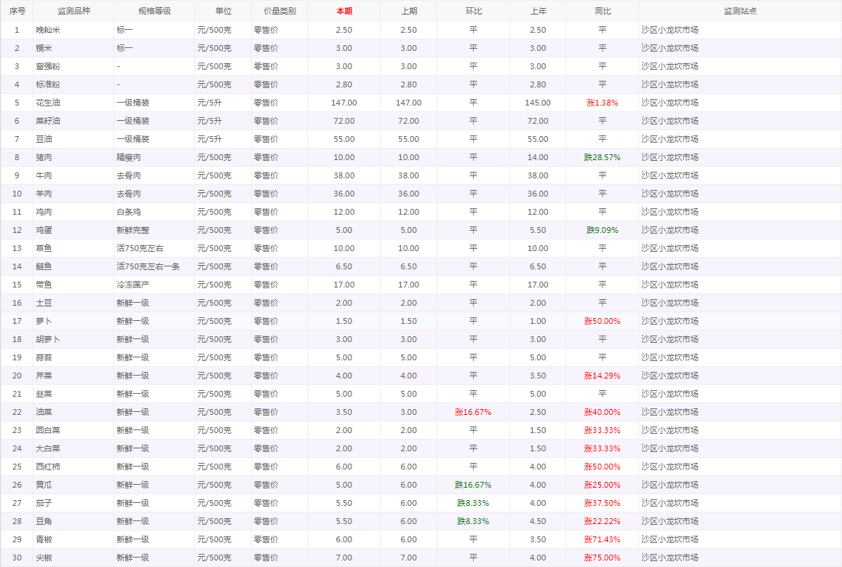Click the 花生油 product name cell
The height and width of the screenshot is (567, 842).
pos(48,103)
